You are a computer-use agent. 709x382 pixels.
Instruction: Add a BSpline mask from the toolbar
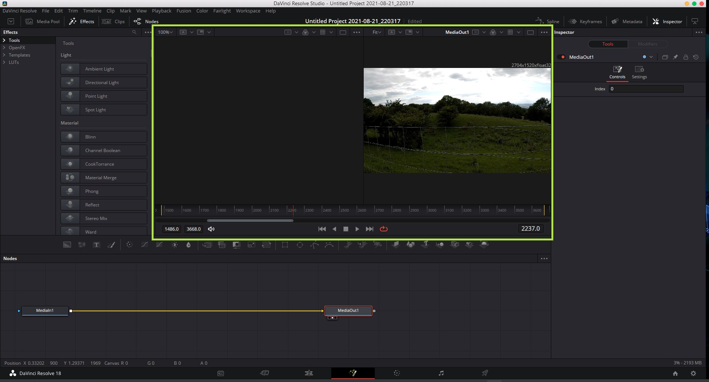pyautogui.click(x=329, y=245)
